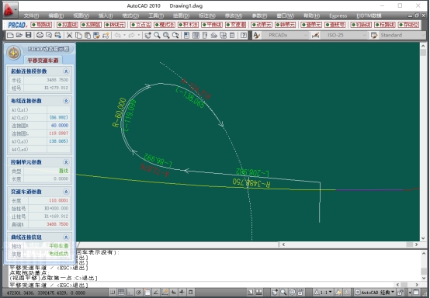Toggle Ortho mode in status bar
This screenshot has height=298, width=430.
[130, 293]
